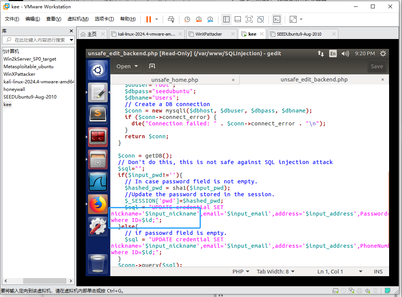Click the VMware sound device status icon
402x297 pixels.
click(367, 291)
